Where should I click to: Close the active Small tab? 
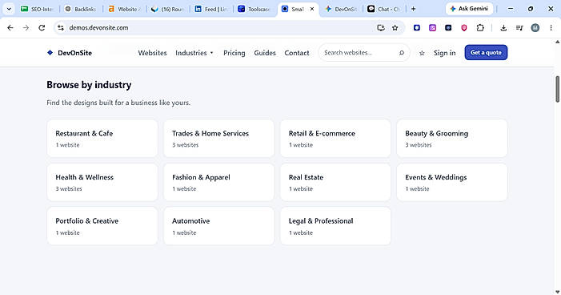(x=312, y=9)
